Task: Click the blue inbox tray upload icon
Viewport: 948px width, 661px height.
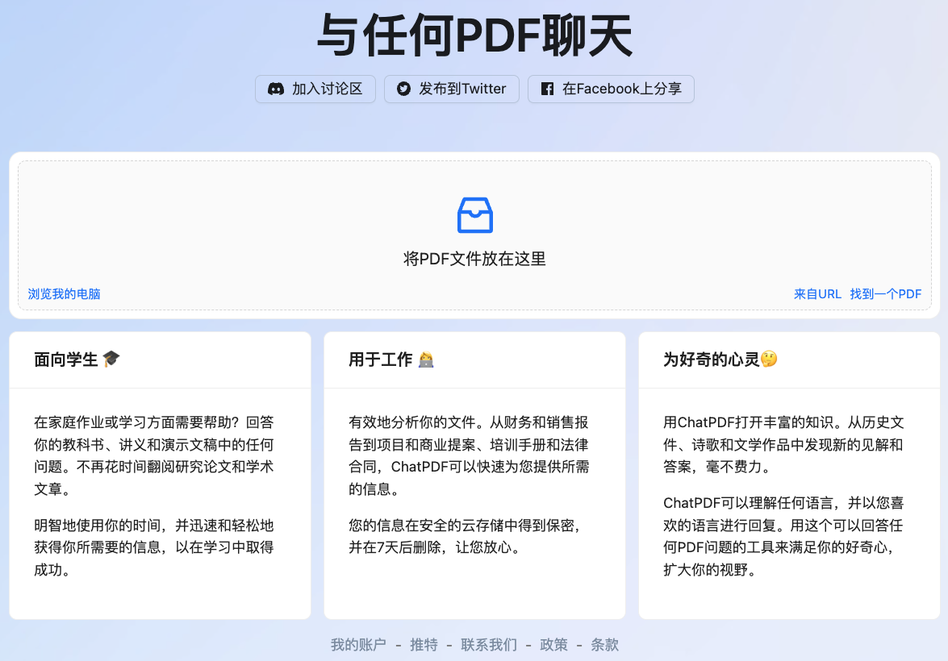Action: point(474,215)
